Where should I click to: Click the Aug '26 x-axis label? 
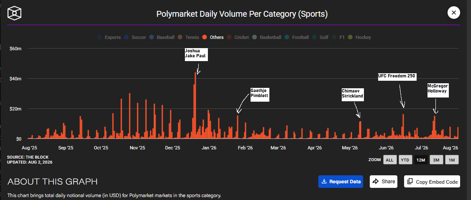point(451,148)
